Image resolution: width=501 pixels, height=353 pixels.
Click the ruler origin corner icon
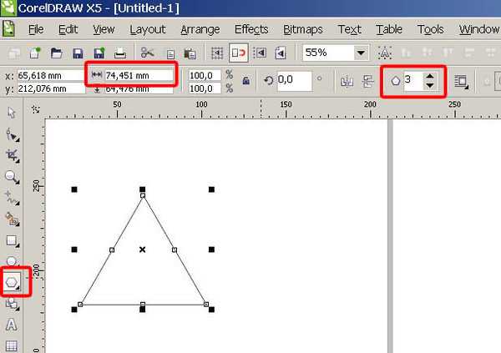pos(35,109)
